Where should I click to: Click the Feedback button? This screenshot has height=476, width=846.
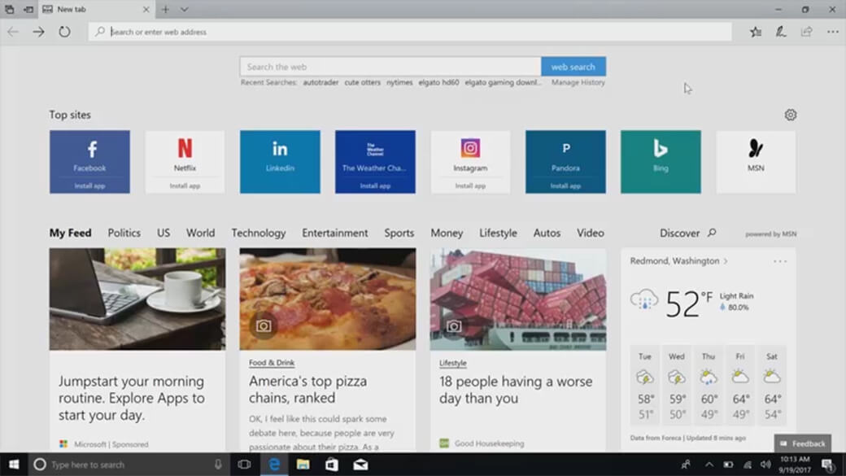[802, 443]
